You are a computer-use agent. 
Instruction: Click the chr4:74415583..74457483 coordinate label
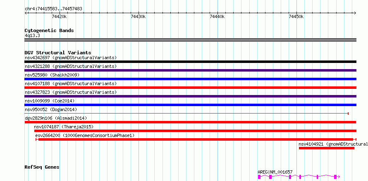coord(53,9)
